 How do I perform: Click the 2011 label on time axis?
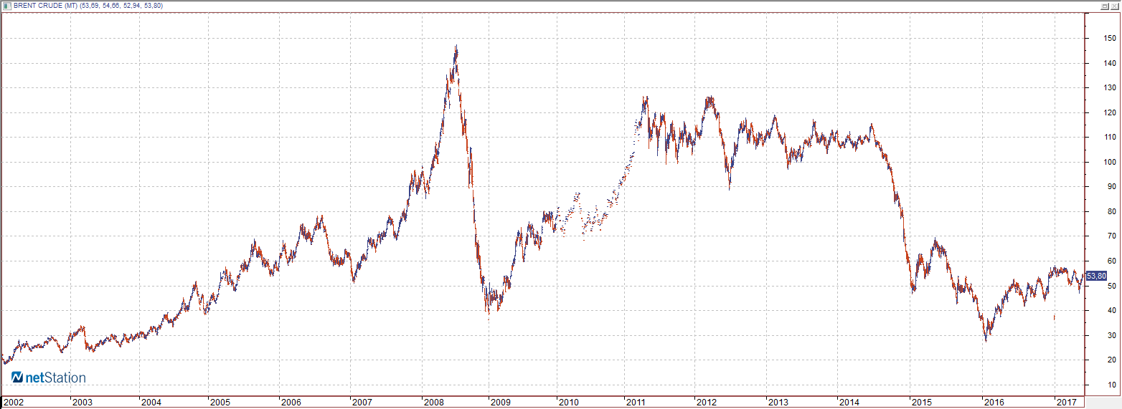pyautogui.click(x=636, y=403)
